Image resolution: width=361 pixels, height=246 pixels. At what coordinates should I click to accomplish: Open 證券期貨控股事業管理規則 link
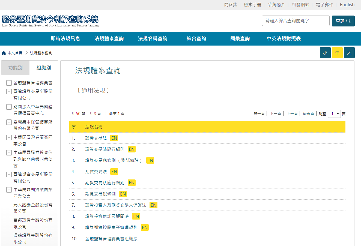coord(111,227)
